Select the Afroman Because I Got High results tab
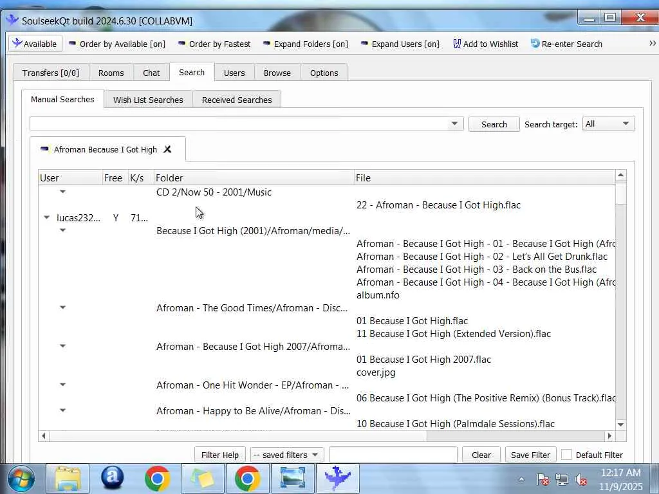Image resolution: width=659 pixels, height=494 pixels. click(x=105, y=149)
